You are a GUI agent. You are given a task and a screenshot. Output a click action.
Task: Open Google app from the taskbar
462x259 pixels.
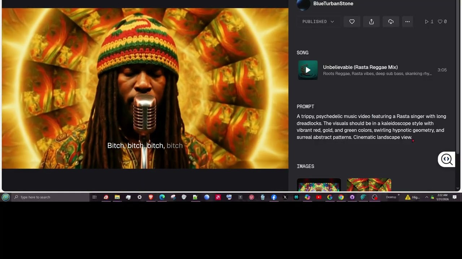[x=330, y=197]
